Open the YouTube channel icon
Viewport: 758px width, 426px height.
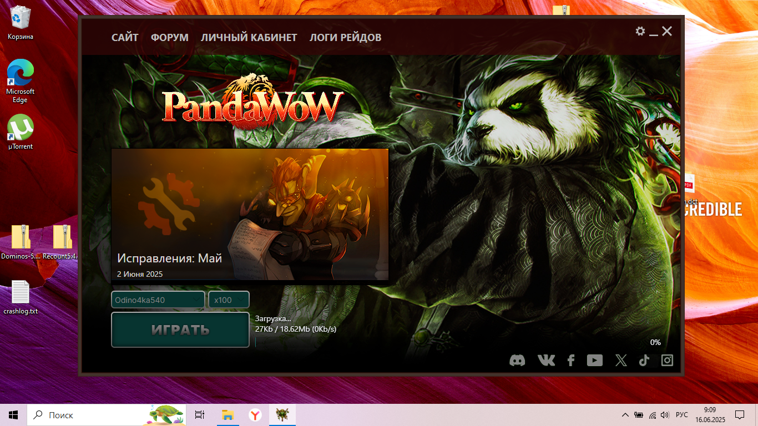[x=595, y=361]
